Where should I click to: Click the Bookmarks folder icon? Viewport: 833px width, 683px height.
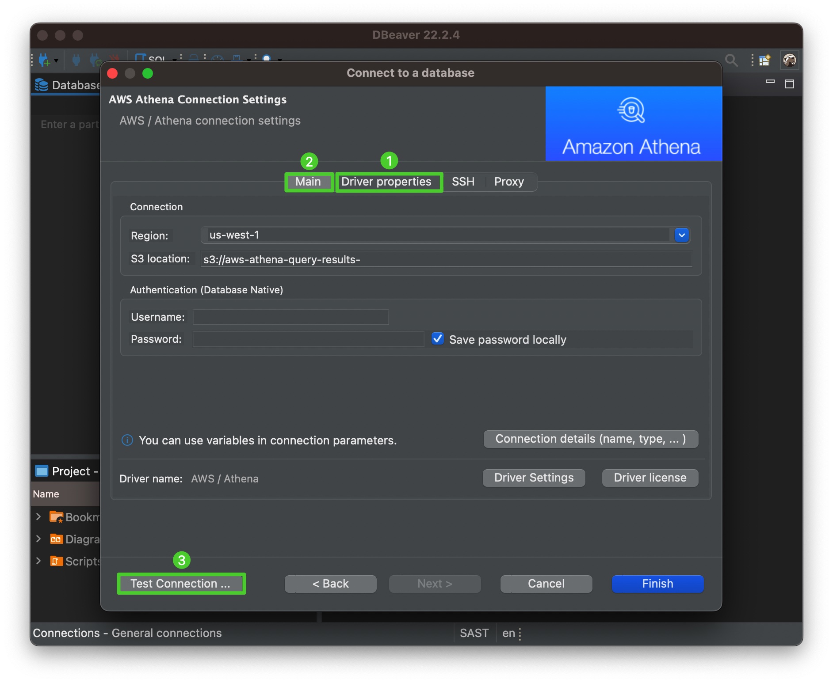tap(56, 516)
